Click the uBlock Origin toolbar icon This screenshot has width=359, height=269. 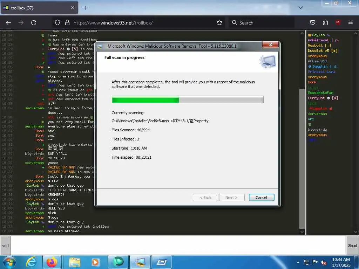pos(338,22)
